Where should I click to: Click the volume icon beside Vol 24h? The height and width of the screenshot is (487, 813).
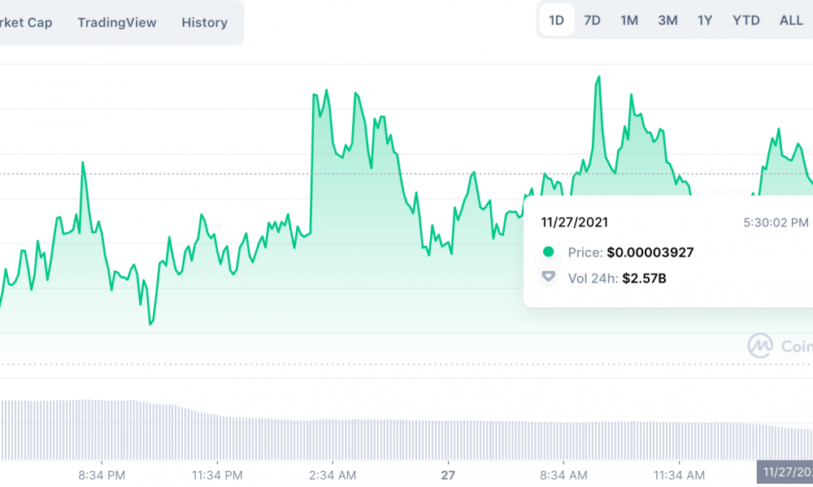pyautogui.click(x=548, y=277)
